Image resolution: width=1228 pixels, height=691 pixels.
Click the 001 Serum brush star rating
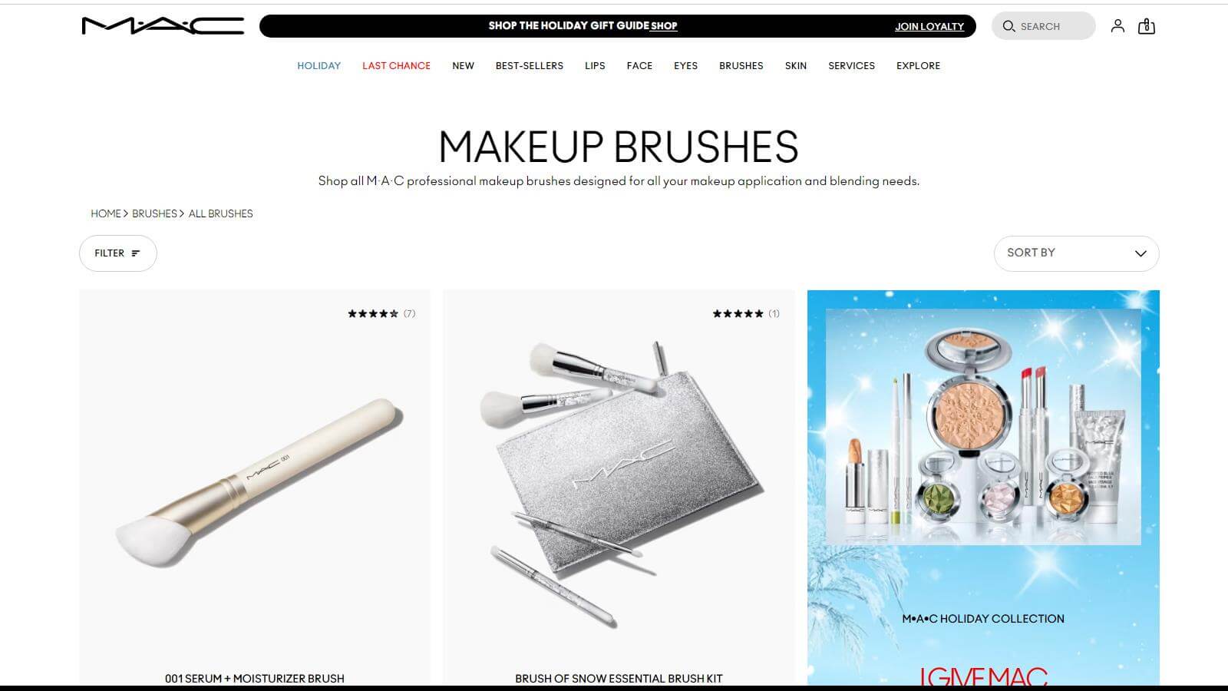[x=373, y=313]
